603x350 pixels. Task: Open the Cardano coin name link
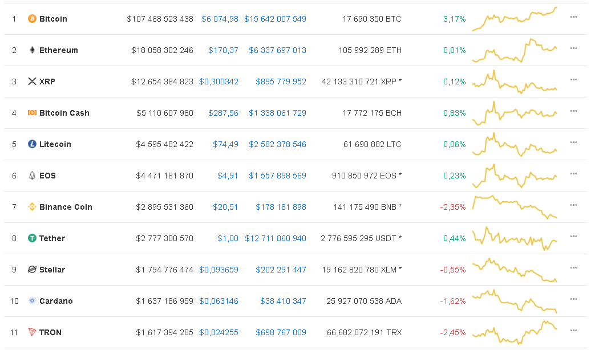pos(56,301)
